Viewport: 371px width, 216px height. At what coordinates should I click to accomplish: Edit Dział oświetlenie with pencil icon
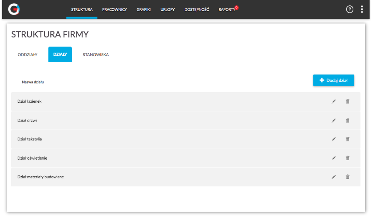click(334, 158)
